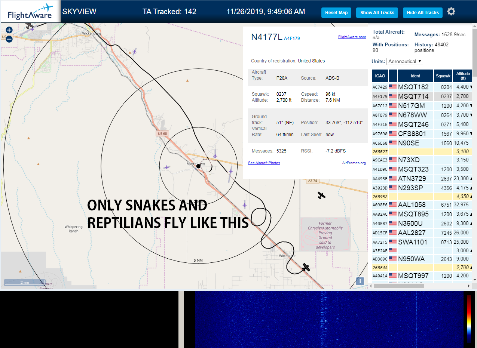Screen dimensions: 477x348
Task: Click the down arrow of the table scrollbar
Action: click(475, 280)
